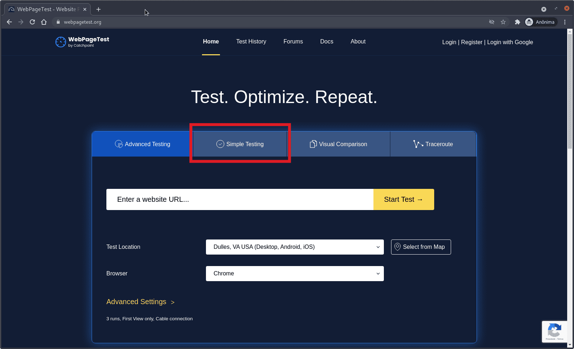Switch to Simple Testing tab

[240, 144]
